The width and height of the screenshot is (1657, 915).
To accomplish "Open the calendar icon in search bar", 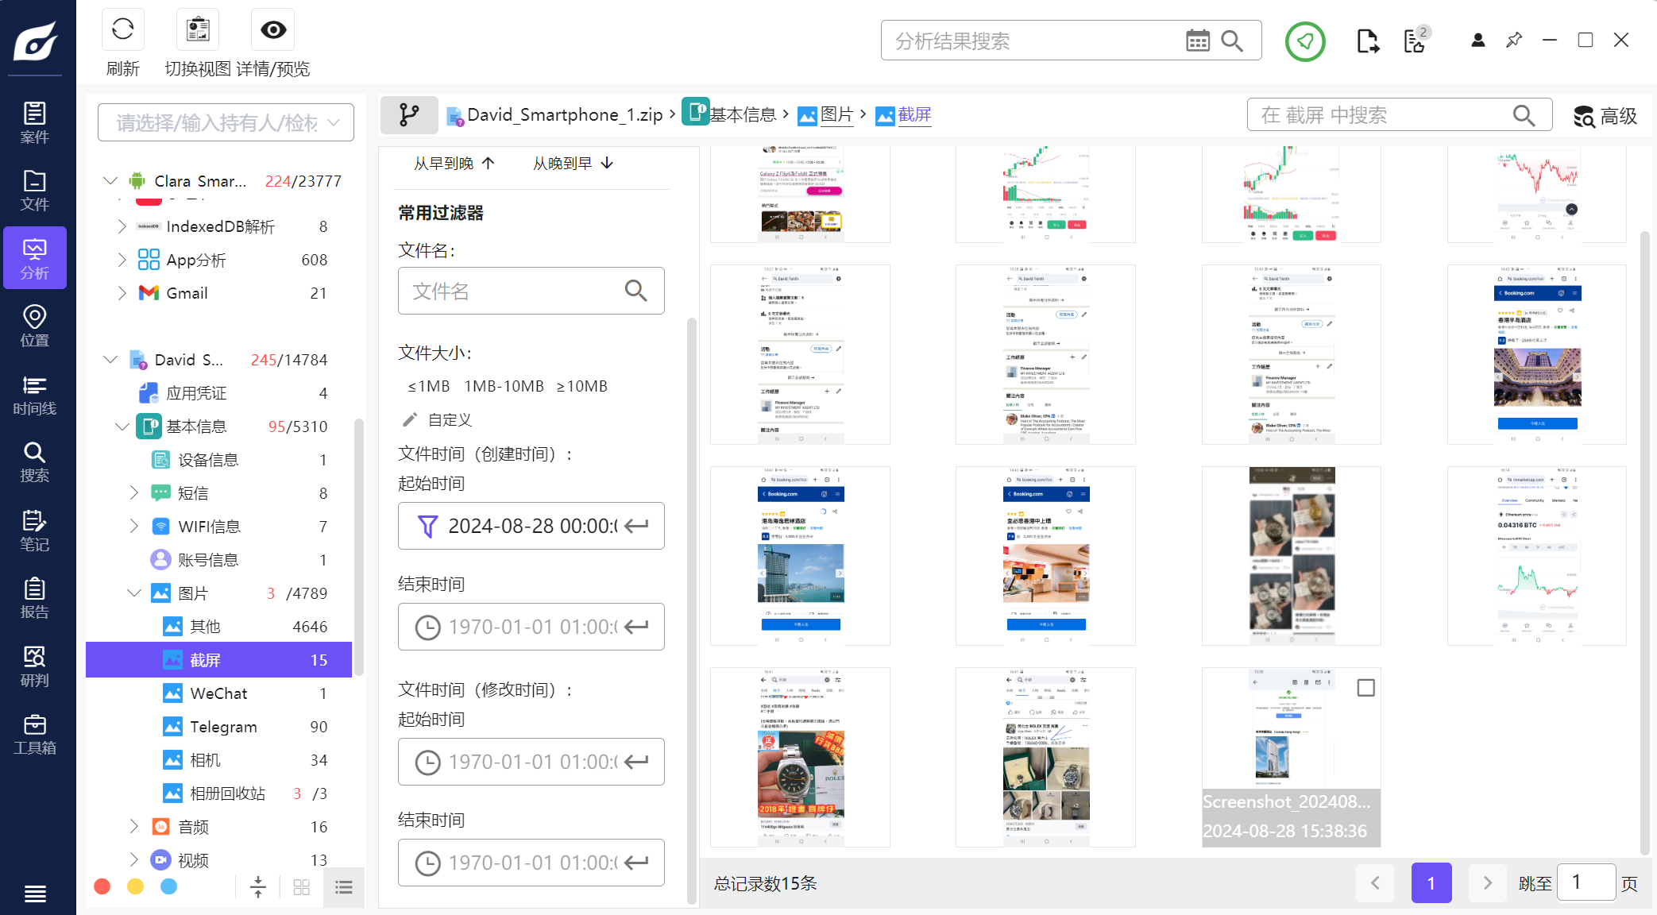I will click(1197, 41).
